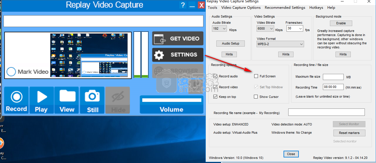
Task: Open the BROWSER globe button
Action: 178,71
